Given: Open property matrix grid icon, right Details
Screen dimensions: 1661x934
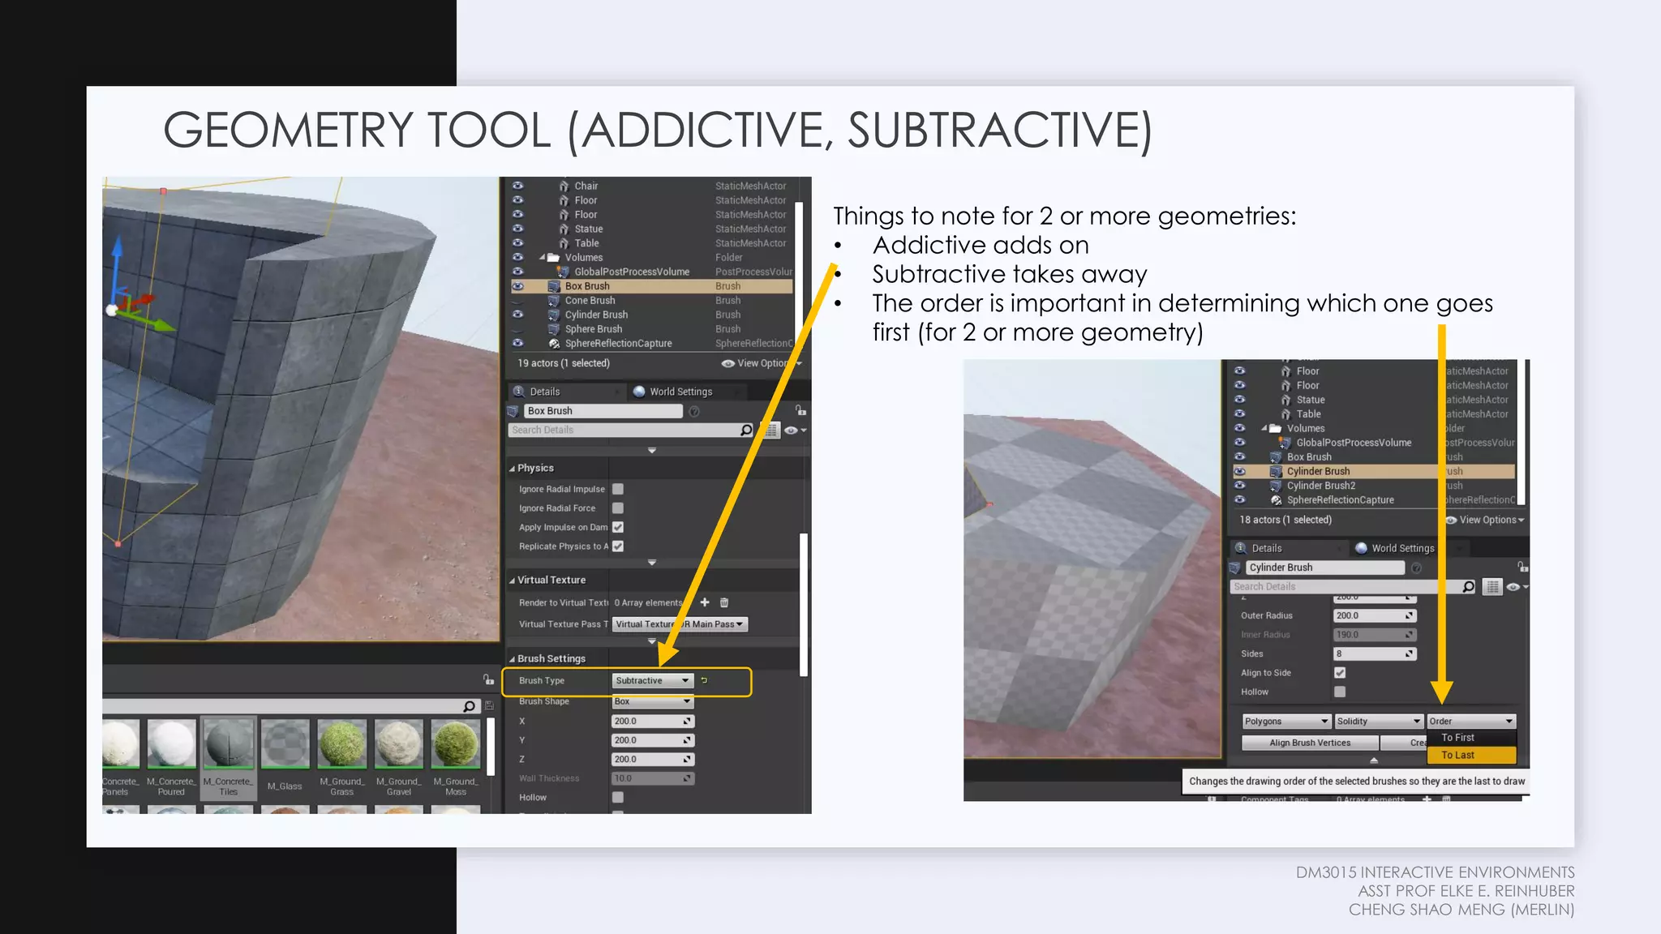Looking at the screenshot, I should click(1492, 586).
